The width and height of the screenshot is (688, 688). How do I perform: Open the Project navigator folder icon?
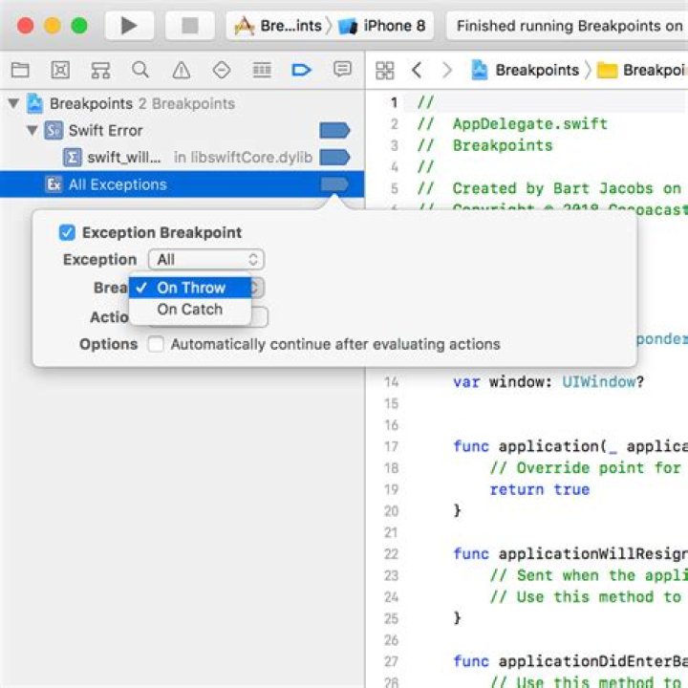tap(20, 70)
